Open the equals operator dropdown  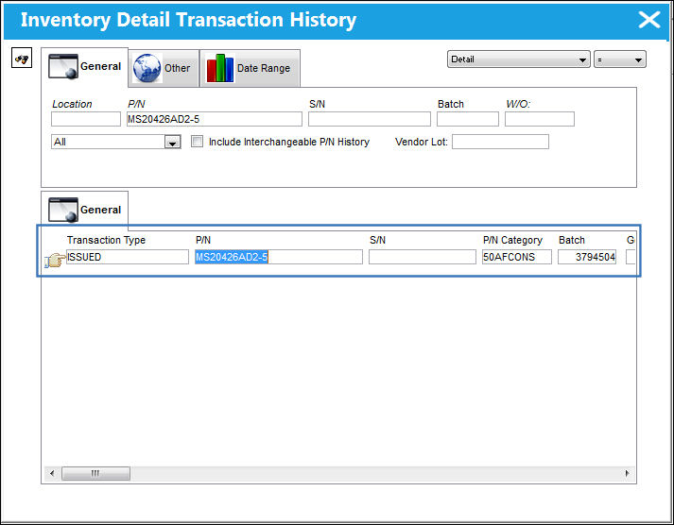point(620,59)
